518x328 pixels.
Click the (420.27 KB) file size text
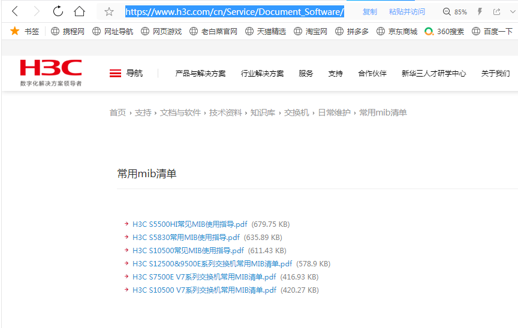click(300, 290)
